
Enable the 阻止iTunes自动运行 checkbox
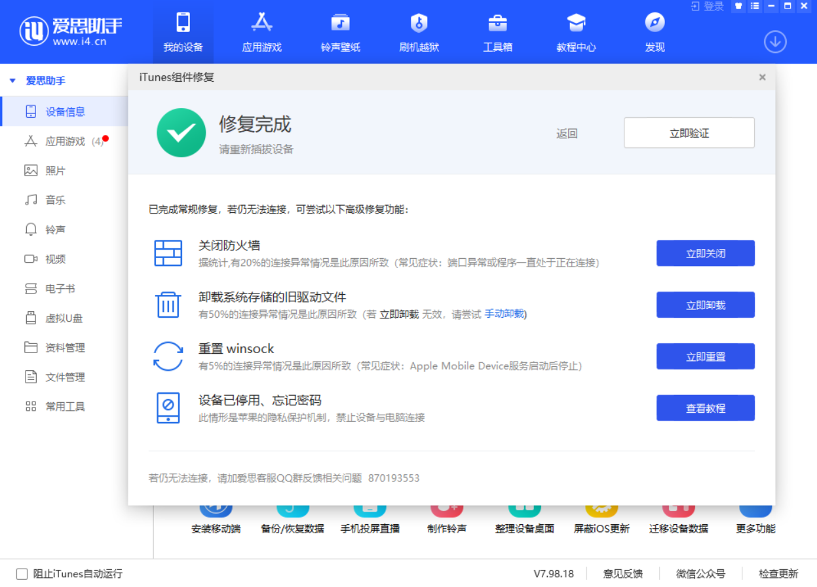click(x=20, y=573)
